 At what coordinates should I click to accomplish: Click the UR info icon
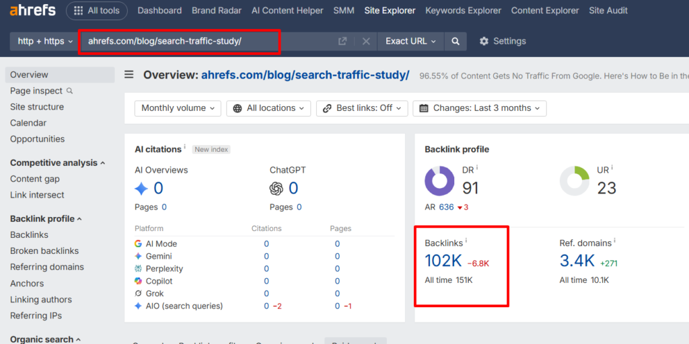tap(612, 167)
